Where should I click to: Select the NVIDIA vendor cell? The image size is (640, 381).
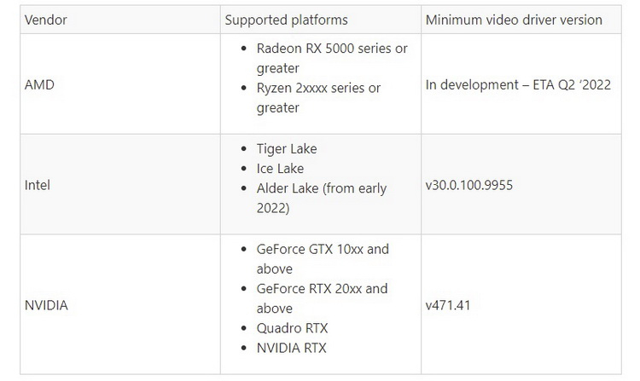tap(46, 304)
